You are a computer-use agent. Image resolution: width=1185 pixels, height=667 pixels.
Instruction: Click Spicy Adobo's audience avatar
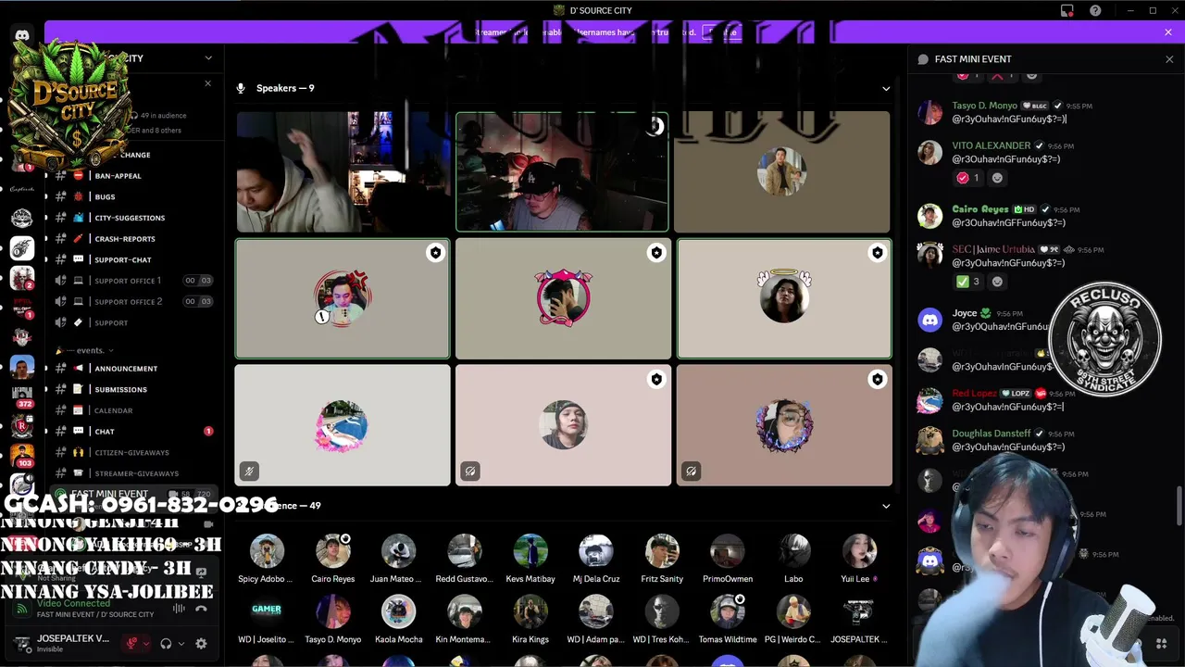267,551
